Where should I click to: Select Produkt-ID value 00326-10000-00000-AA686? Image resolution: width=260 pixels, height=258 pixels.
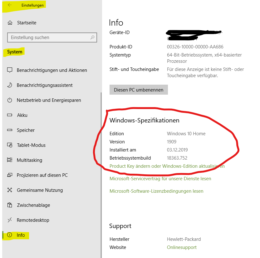pyautogui.click(x=195, y=47)
